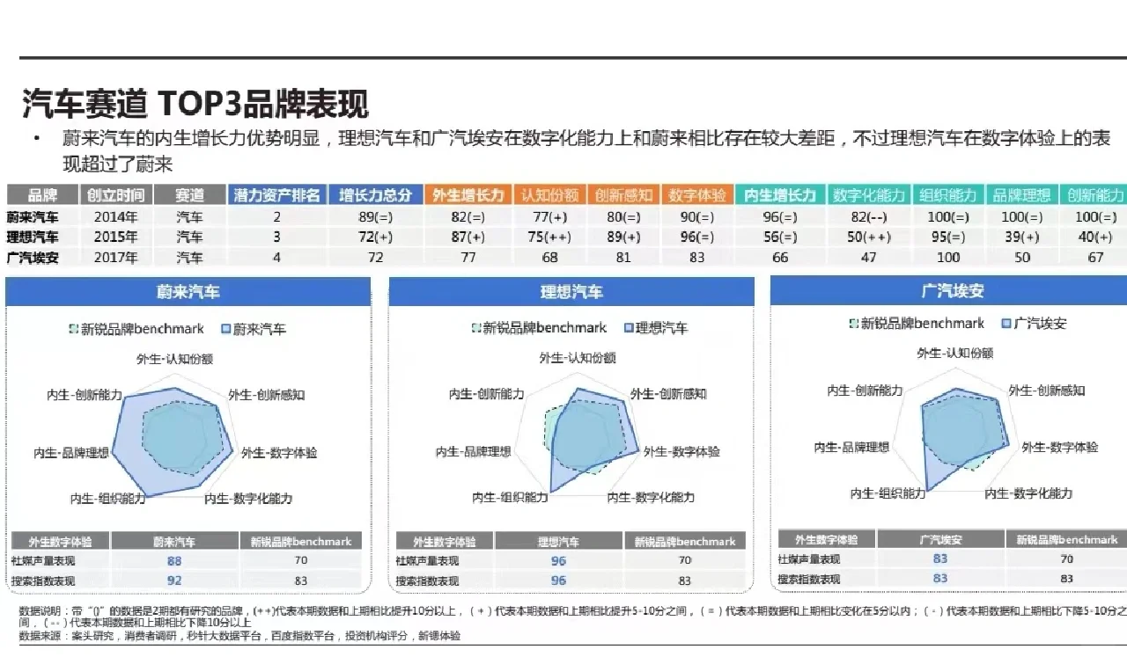Viewport: 1127px width, 657px height.
Task: Click the 理想汽车 brand name in the main table row
Action: (33, 237)
